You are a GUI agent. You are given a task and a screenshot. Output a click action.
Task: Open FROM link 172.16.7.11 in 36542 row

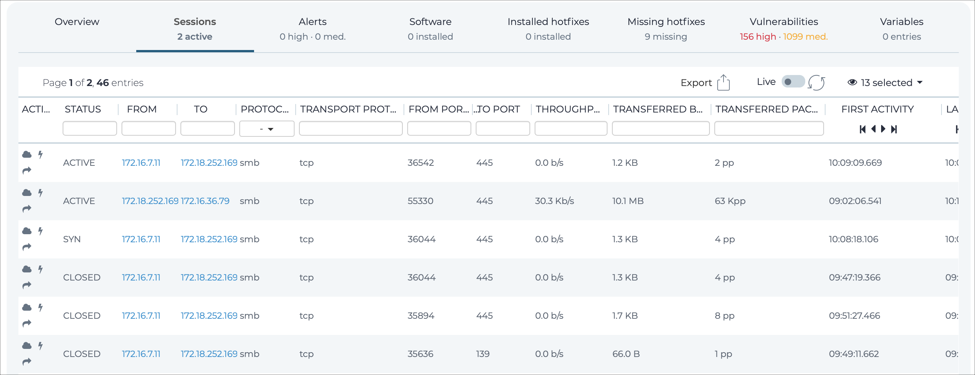141,162
